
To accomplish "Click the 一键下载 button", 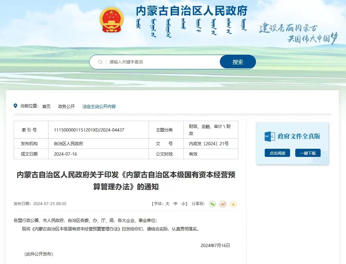I will [308, 153].
